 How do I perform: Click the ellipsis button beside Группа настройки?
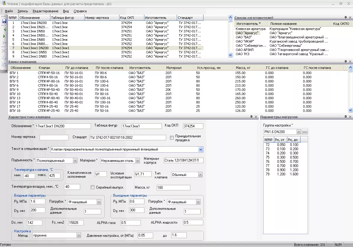(x=305, y=132)
